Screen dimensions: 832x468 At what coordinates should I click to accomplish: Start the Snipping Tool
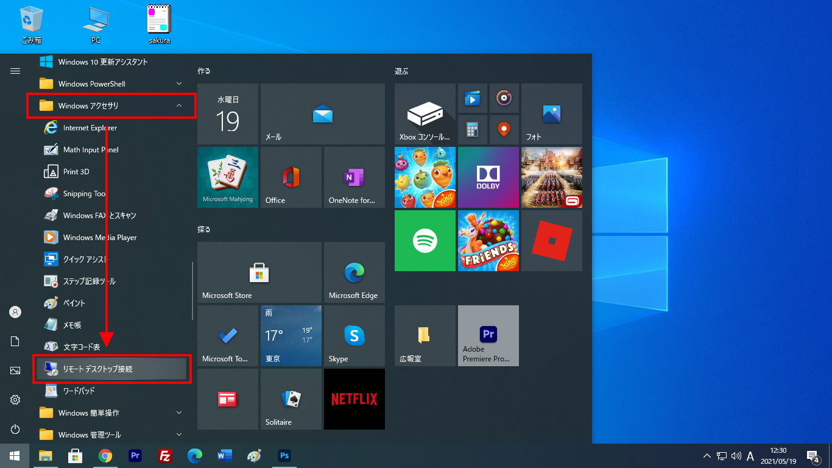pyautogui.click(x=113, y=194)
